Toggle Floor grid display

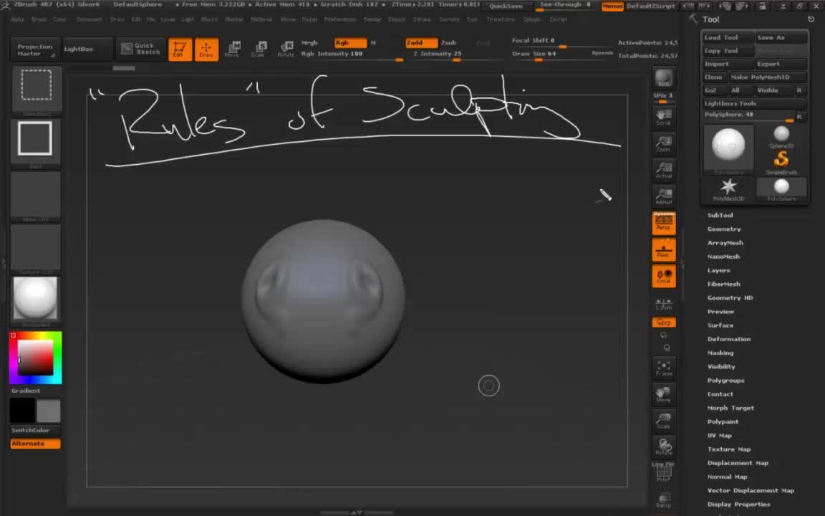(663, 249)
